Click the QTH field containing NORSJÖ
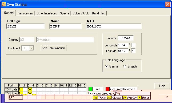Viewport: 172px width, 103px height. 114,26
